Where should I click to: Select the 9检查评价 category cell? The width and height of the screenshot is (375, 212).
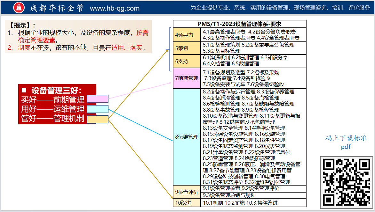coord(187,192)
